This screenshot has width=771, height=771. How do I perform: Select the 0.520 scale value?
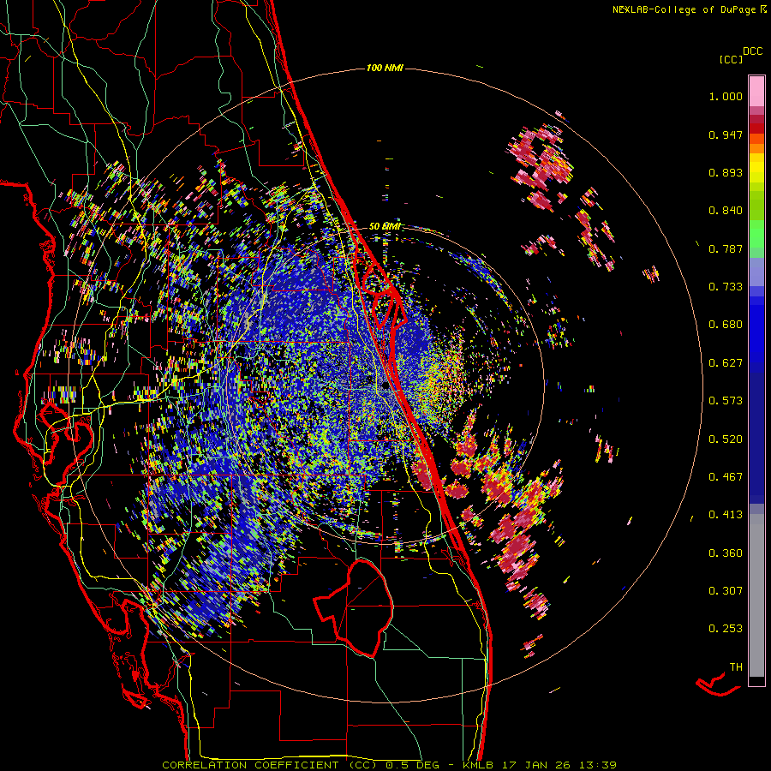pyautogui.click(x=726, y=439)
